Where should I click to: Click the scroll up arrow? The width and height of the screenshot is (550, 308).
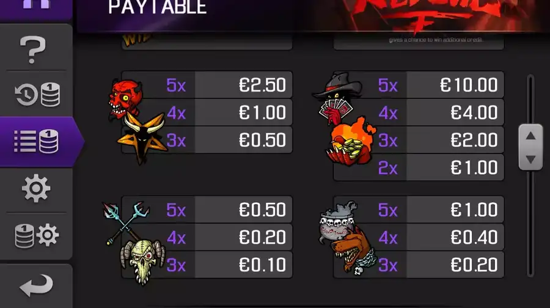530,136
